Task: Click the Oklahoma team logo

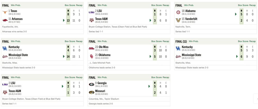Action: coord(92,56)
